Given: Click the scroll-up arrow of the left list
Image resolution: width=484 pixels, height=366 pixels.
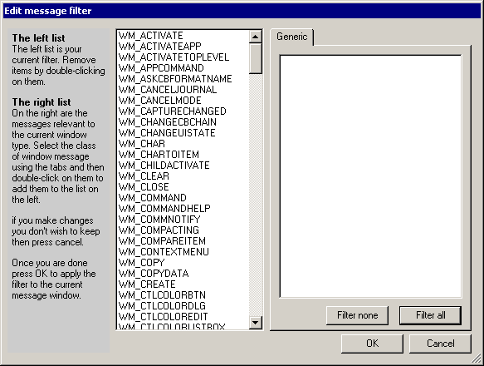Looking at the screenshot, I should click(255, 37).
